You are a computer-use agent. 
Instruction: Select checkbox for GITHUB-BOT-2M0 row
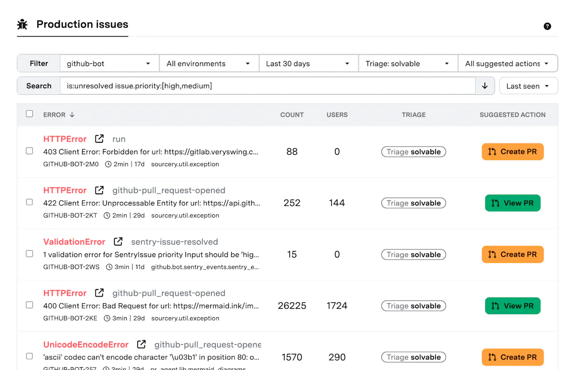pyautogui.click(x=30, y=151)
